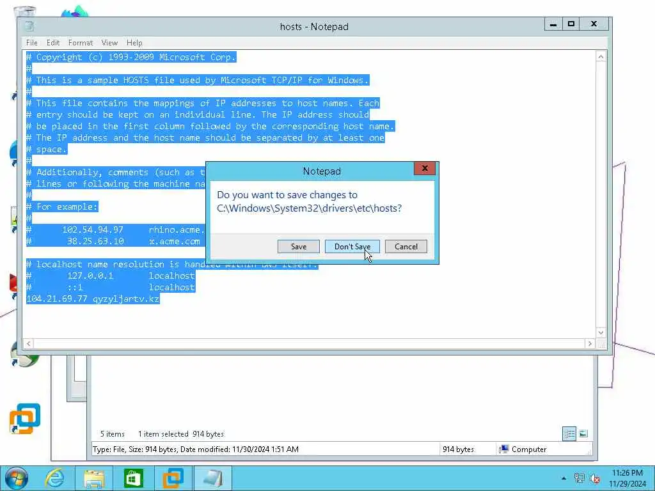Image resolution: width=655 pixels, height=491 pixels.
Task: Click the muted volume icon in tray
Action: (x=595, y=478)
